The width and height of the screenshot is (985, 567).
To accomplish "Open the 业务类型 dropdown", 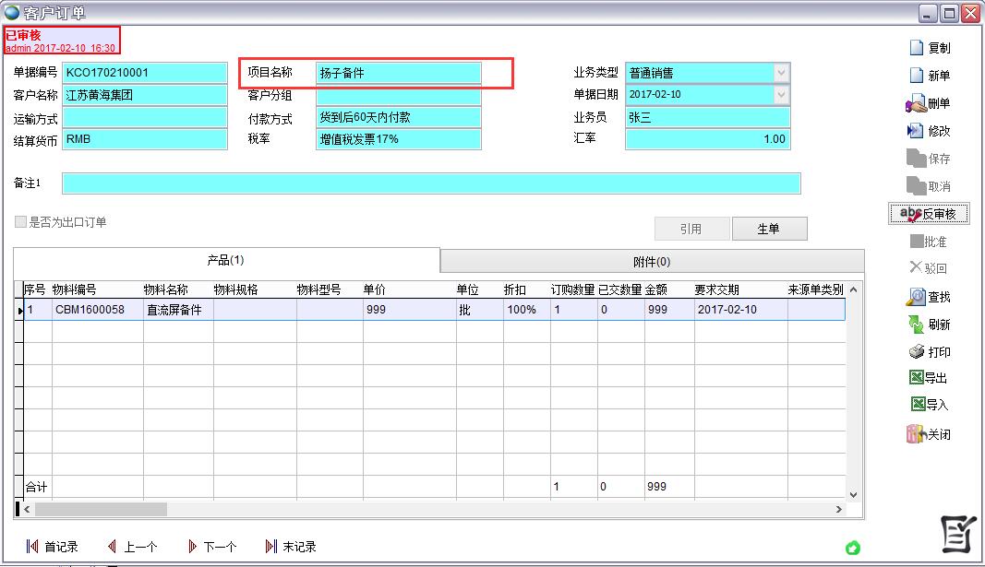I will (779, 73).
